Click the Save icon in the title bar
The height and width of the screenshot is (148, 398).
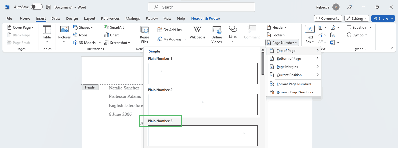[x=49, y=7]
